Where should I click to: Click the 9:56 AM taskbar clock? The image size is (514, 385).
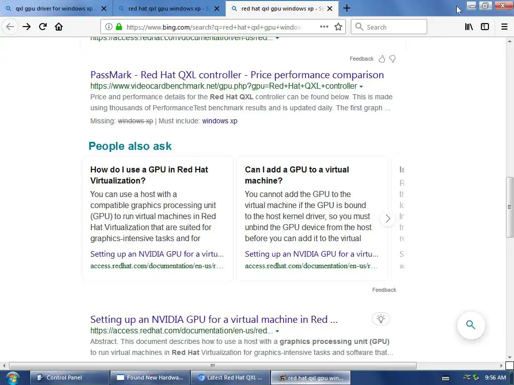[495, 377]
